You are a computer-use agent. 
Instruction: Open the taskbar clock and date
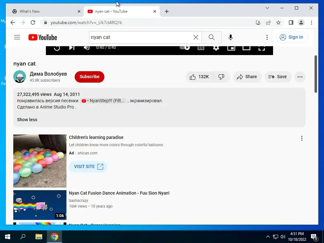(297, 237)
